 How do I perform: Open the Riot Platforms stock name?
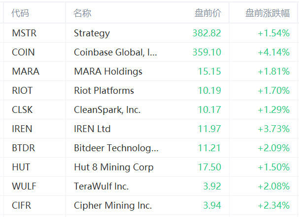coord(103,90)
